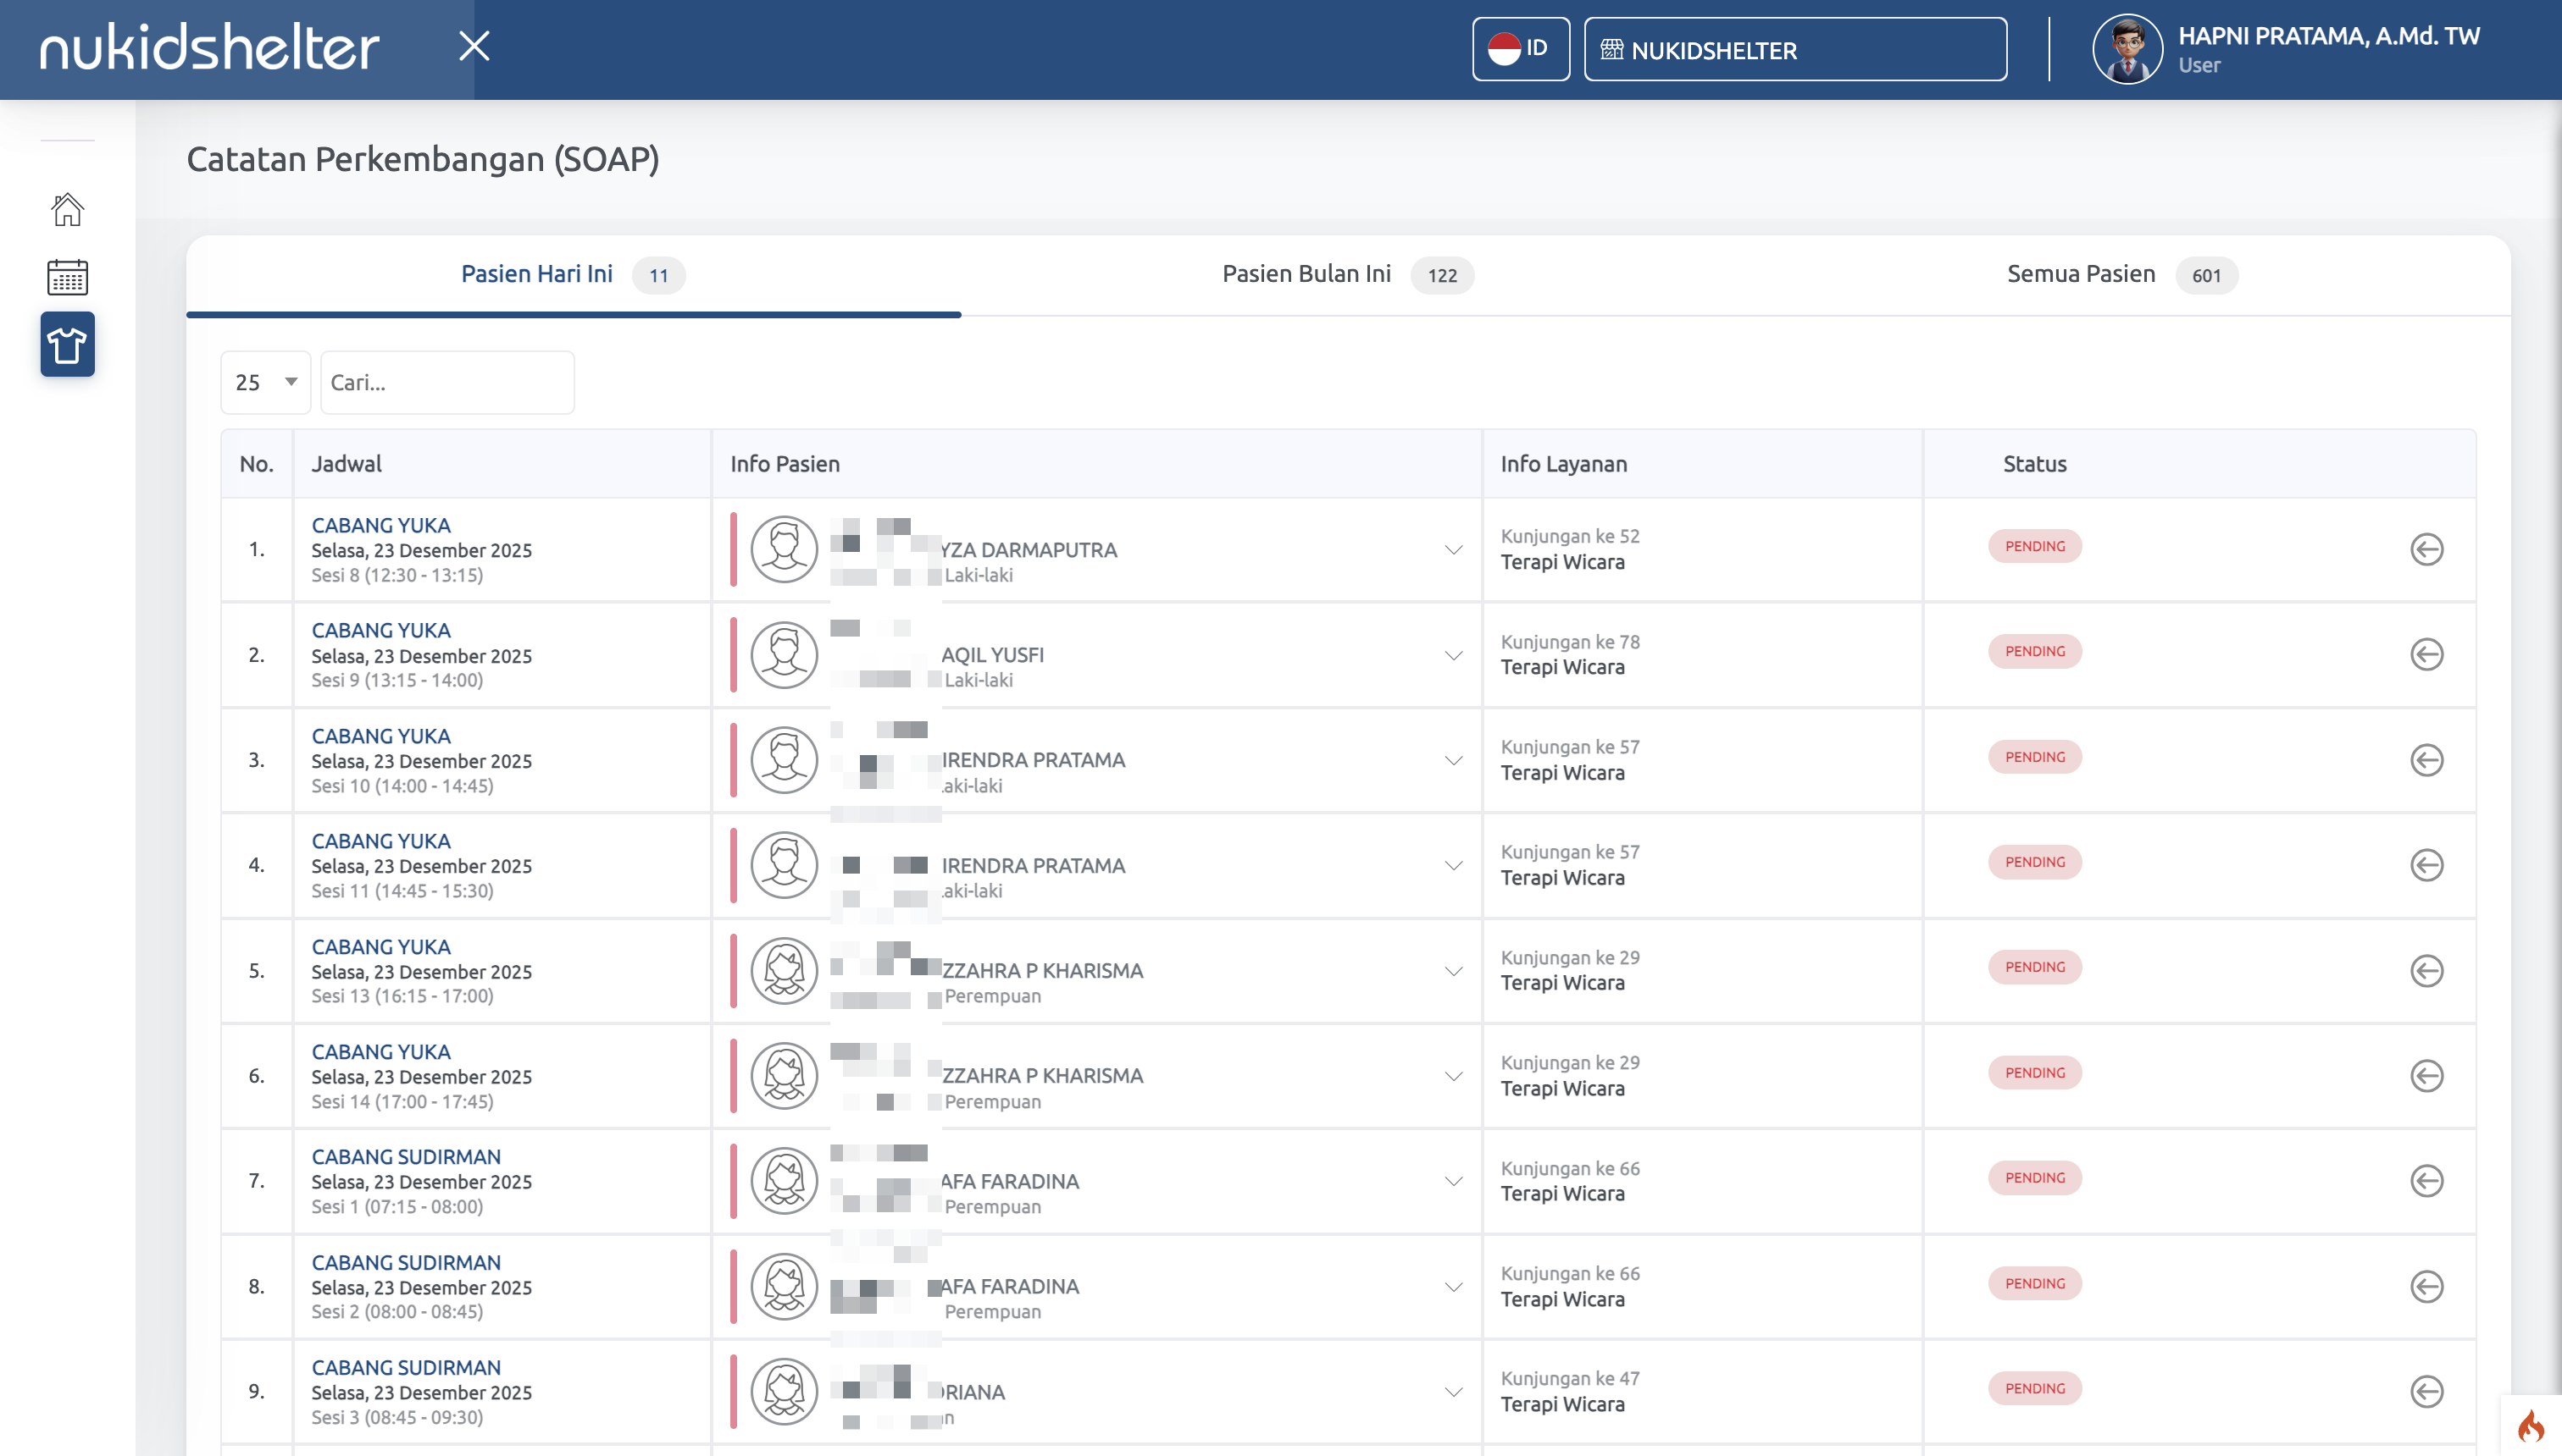Open the 25 rows-per-page dropdown
This screenshot has width=2562, height=1456.
(265, 382)
